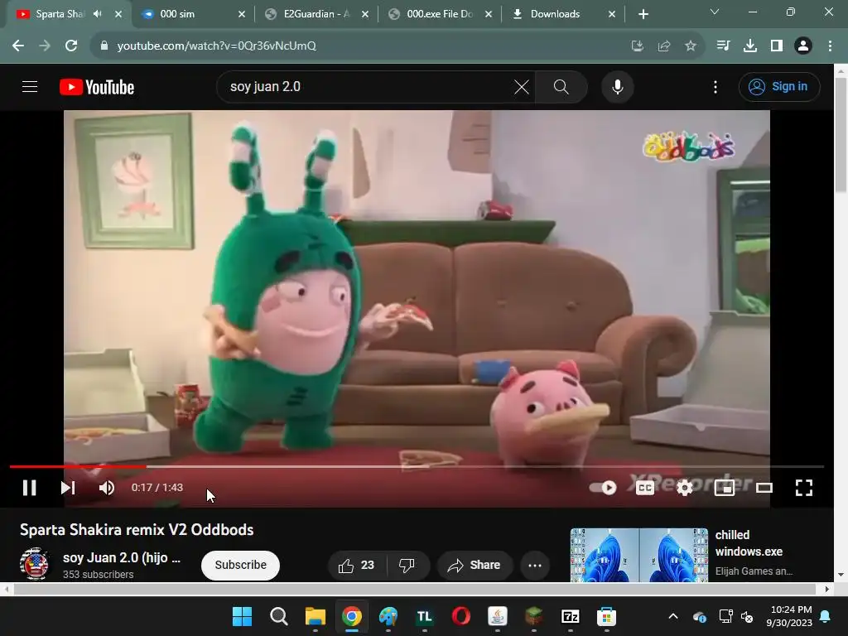
Task: Run YouTube search magnifier button
Action: coord(561,86)
